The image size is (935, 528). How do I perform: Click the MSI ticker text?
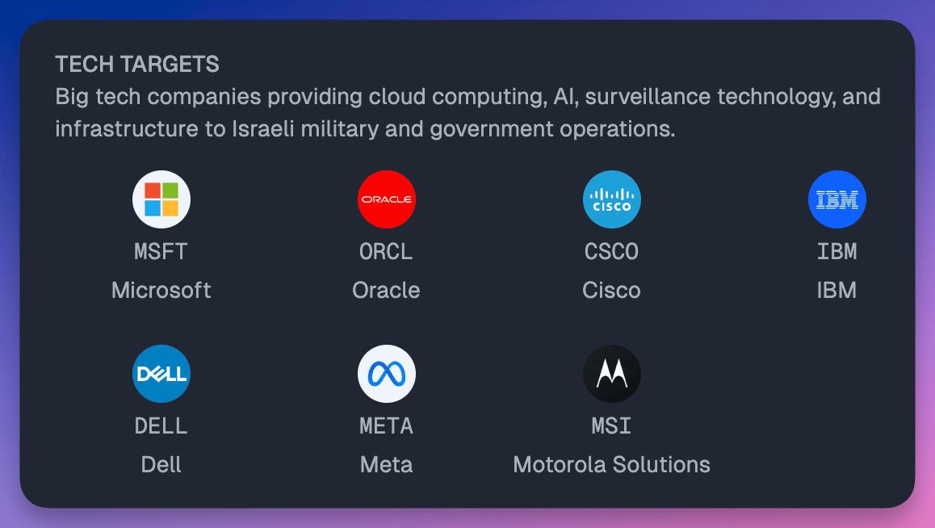tap(612, 426)
